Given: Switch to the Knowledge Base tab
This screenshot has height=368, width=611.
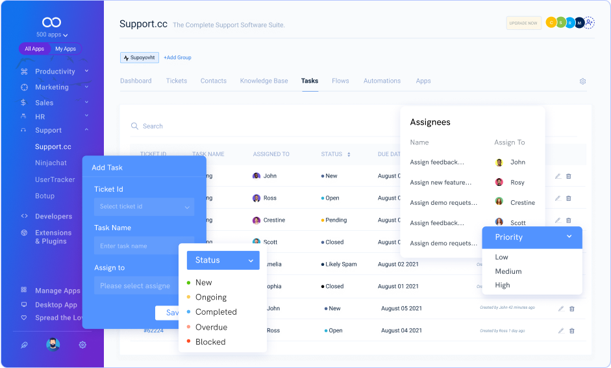Looking at the screenshot, I should point(264,81).
